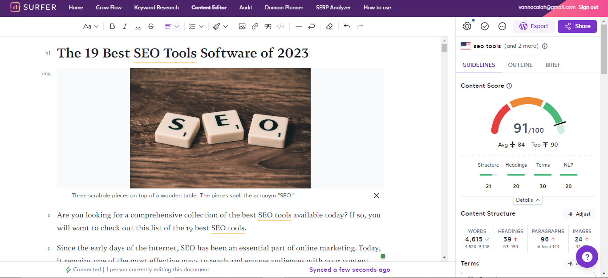The height and width of the screenshot is (278, 608).
Task: Open the text alignment dropdown
Action: tap(172, 26)
